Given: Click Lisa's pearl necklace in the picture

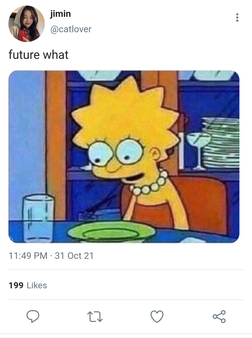Looking at the screenshot, I should [x=150, y=184].
